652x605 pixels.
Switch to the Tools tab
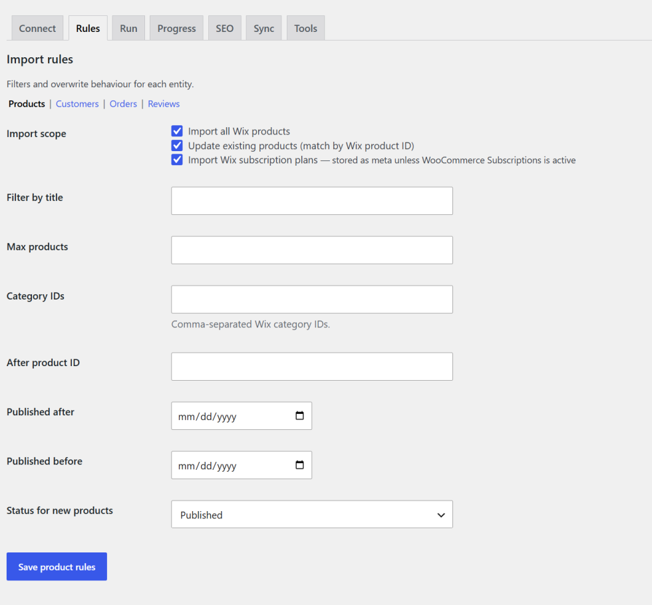[305, 29]
